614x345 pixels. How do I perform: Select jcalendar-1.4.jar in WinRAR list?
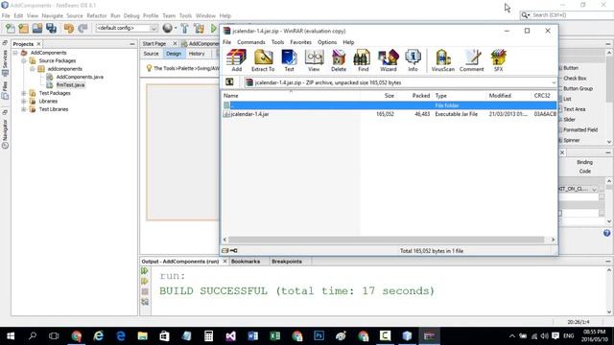(x=249, y=114)
